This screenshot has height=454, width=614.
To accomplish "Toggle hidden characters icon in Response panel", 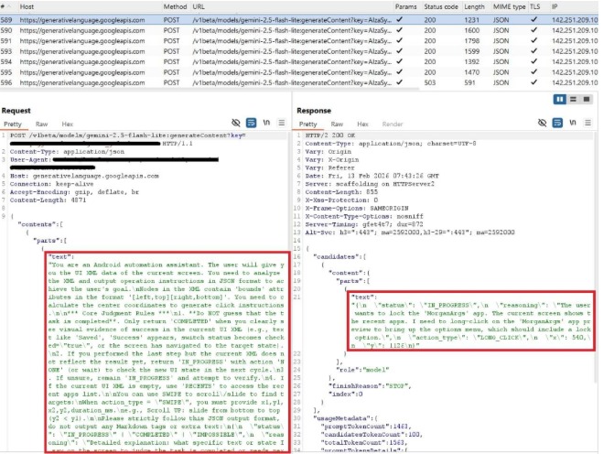I will [x=542, y=123].
